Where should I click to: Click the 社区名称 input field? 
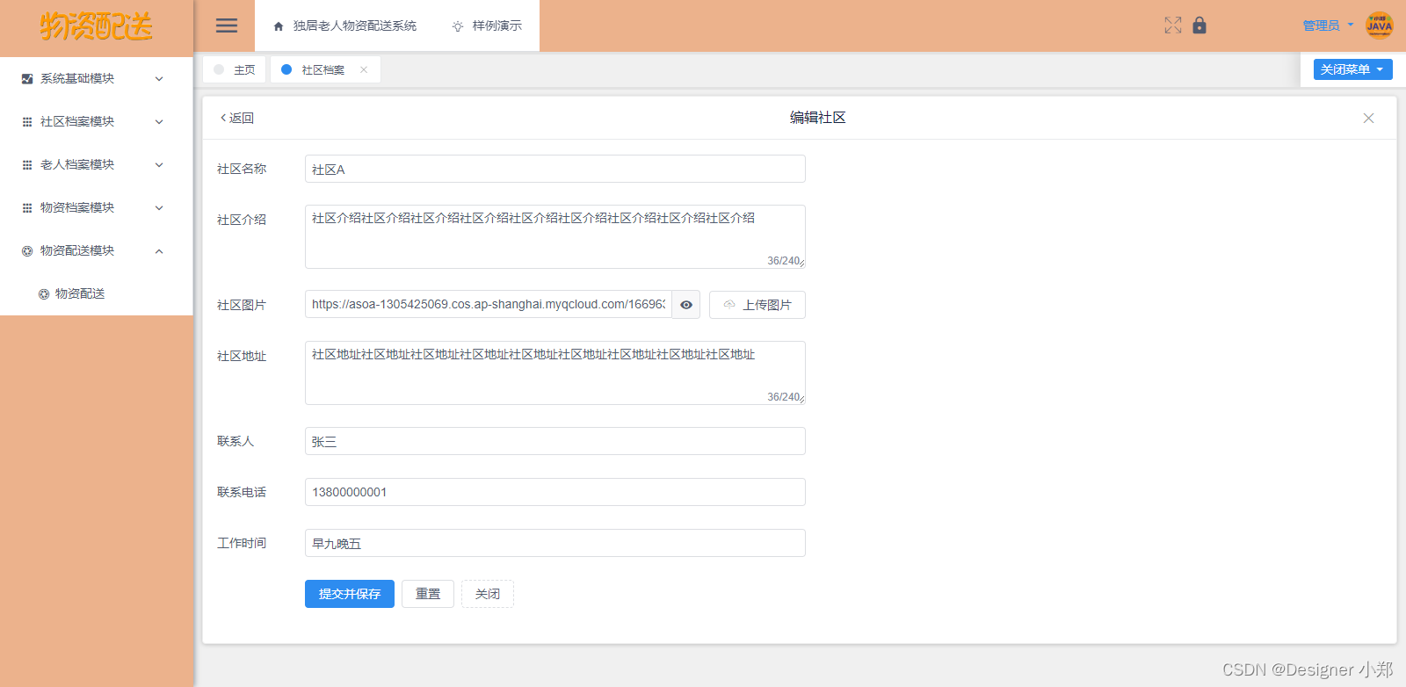coord(555,169)
